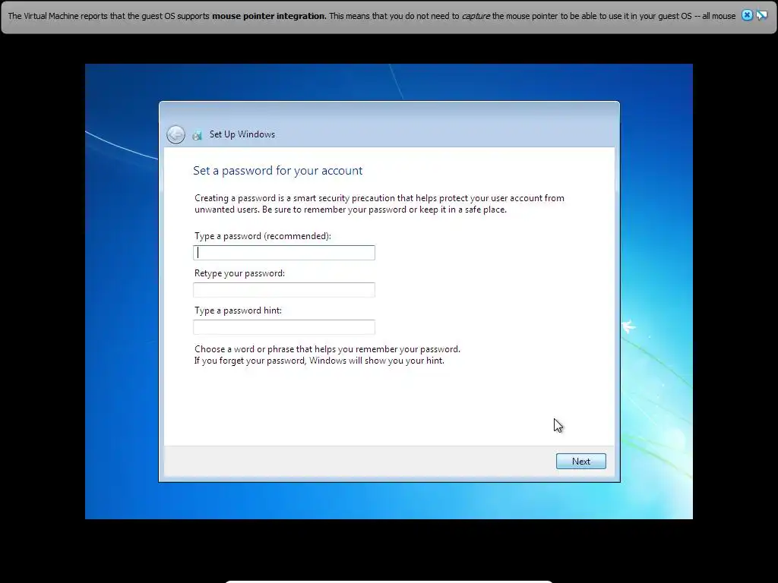This screenshot has height=583, width=778.
Task: Click the 'Retype your password:' label
Action: pos(239,273)
